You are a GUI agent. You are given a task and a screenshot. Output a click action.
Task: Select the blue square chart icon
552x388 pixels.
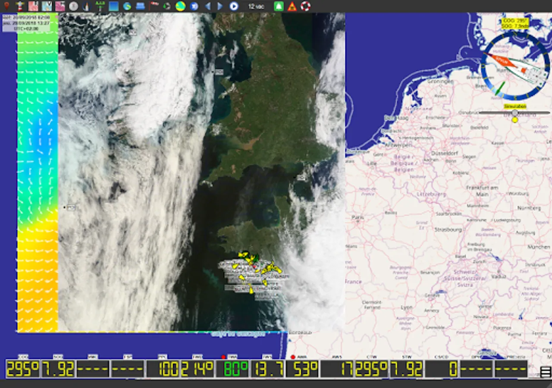coord(113,6)
